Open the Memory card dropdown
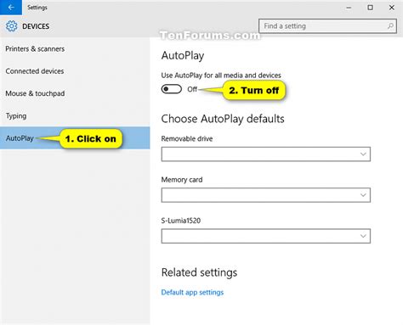The height and width of the screenshot is (325, 403). coord(266,195)
